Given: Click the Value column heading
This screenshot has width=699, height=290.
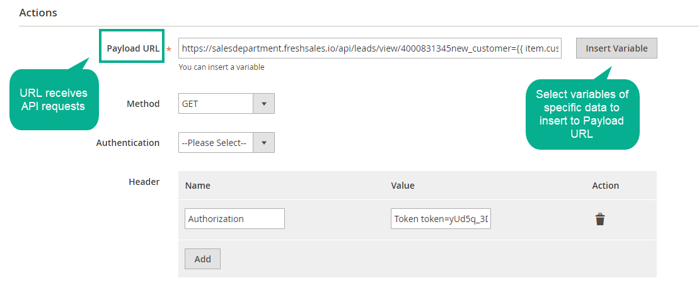Looking at the screenshot, I should point(403,186).
